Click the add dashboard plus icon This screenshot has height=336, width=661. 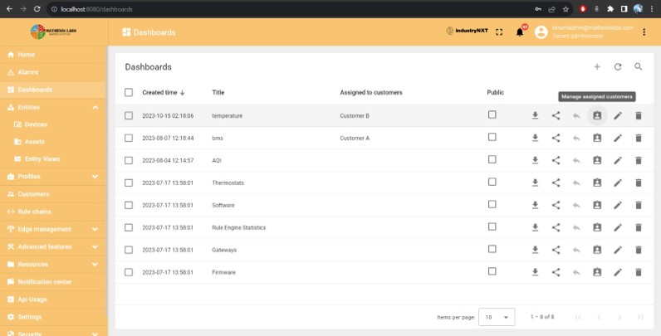tap(596, 66)
